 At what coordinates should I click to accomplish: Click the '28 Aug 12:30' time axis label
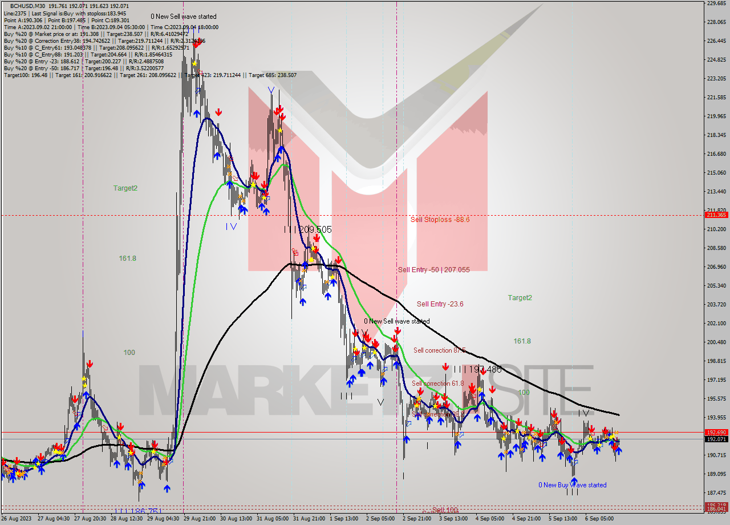pyautogui.click(x=127, y=519)
